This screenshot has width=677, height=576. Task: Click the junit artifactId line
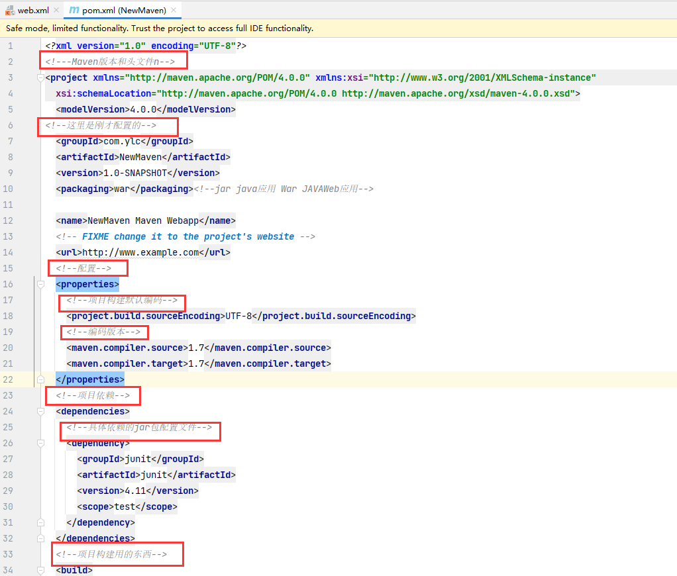click(156, 475)
